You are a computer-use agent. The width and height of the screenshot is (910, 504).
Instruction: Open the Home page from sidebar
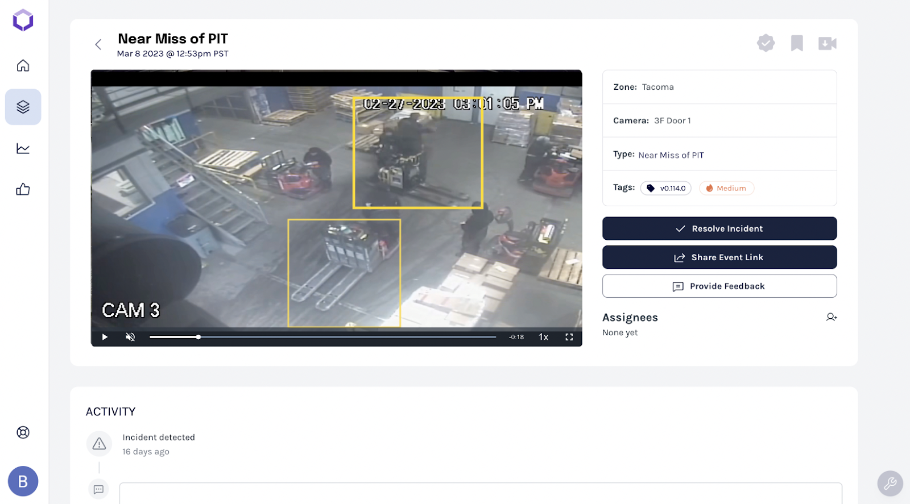23,65
